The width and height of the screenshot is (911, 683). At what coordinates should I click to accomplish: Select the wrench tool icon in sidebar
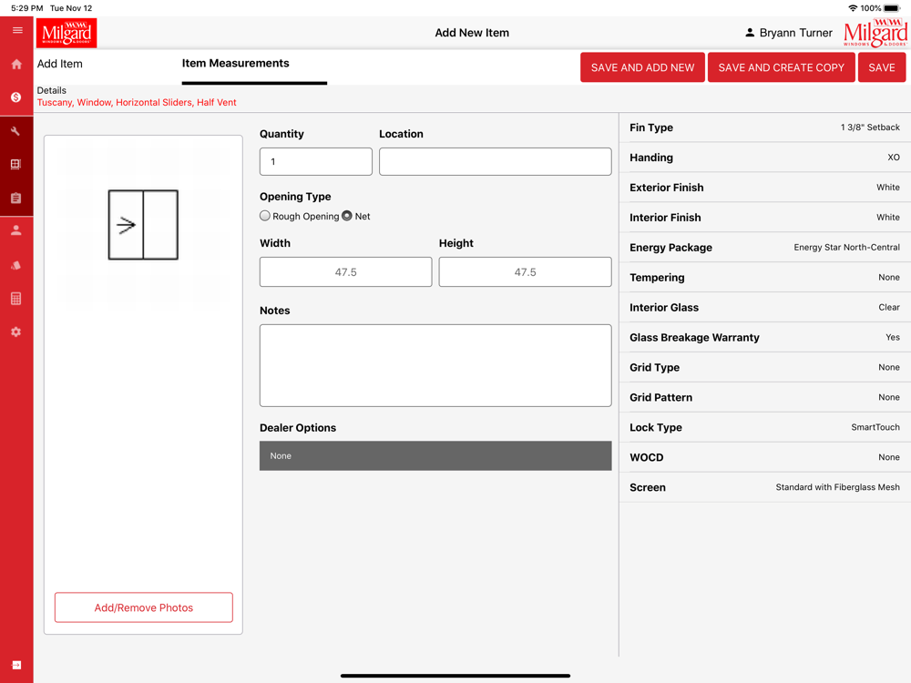[16, 131]
